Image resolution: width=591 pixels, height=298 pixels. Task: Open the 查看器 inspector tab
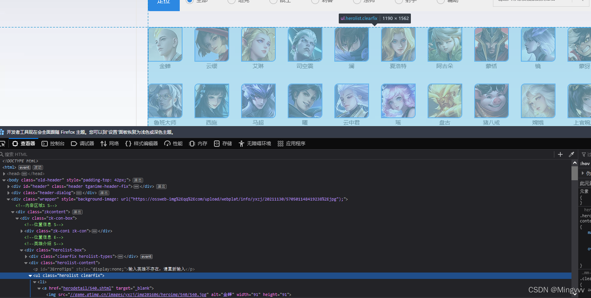[x=24, y=144]
